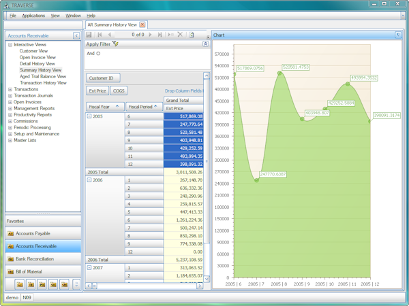Open Customer View in the tree
The width and height of the screenshot is (409, 306).
(33, 51)
